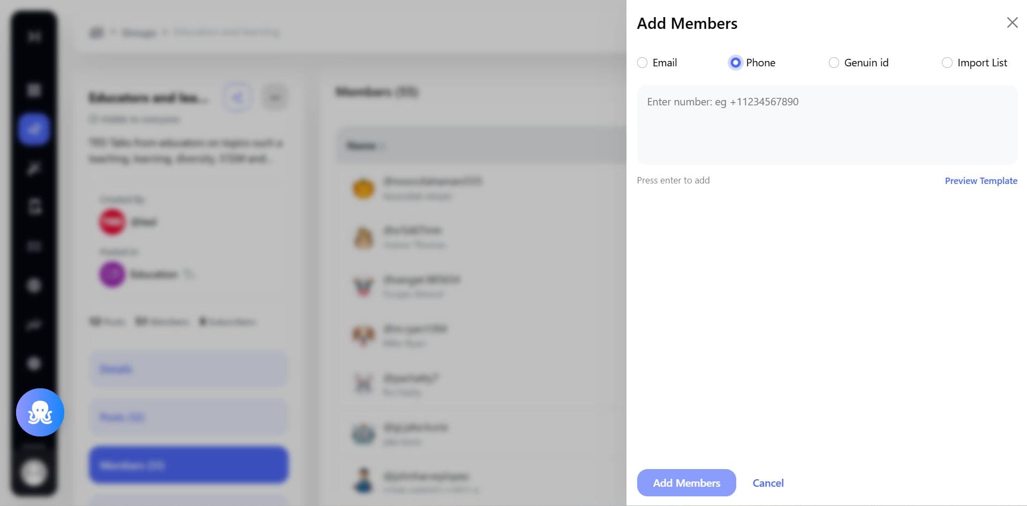Viewport: 1027px width, 506px height.
Task: Click the purple Education community avatar
Action: pos(112,274)
